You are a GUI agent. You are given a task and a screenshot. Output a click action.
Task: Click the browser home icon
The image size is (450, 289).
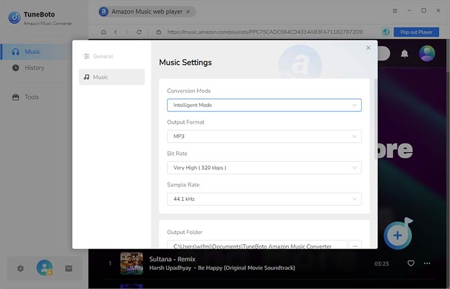(103, 32)
